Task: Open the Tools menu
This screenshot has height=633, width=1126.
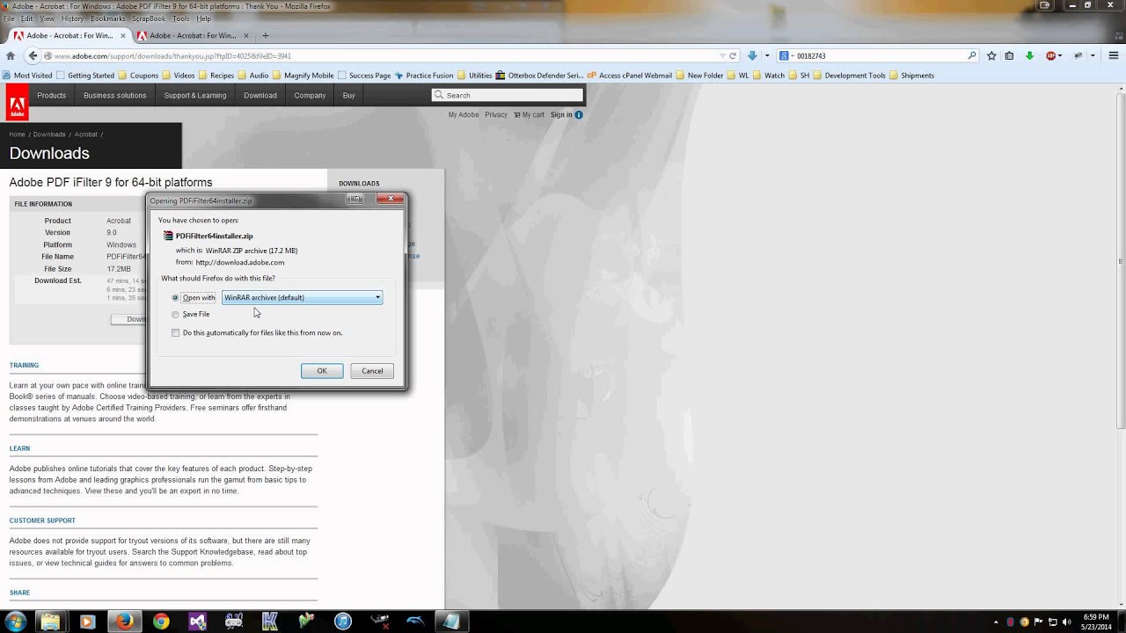Action: coord(181,18)
